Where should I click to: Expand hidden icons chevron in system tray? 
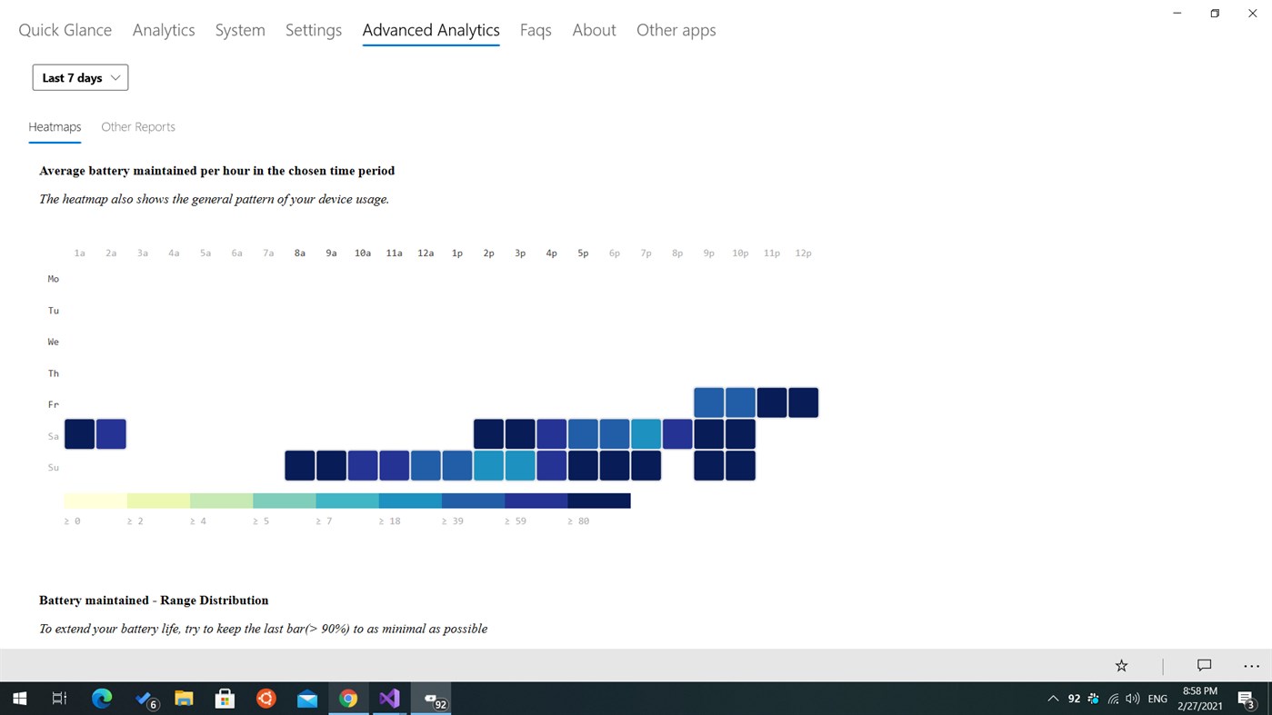tap(1053, 699)
